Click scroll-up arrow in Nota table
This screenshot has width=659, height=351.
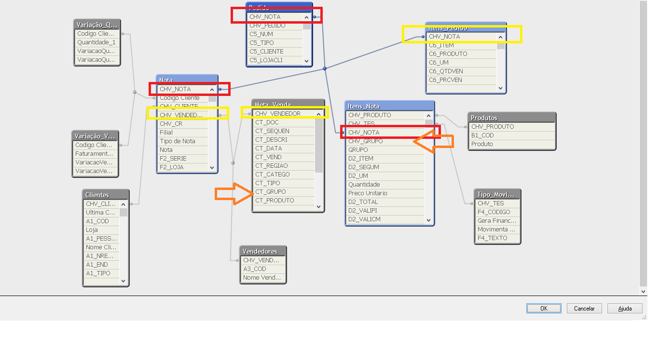(212, 89)
